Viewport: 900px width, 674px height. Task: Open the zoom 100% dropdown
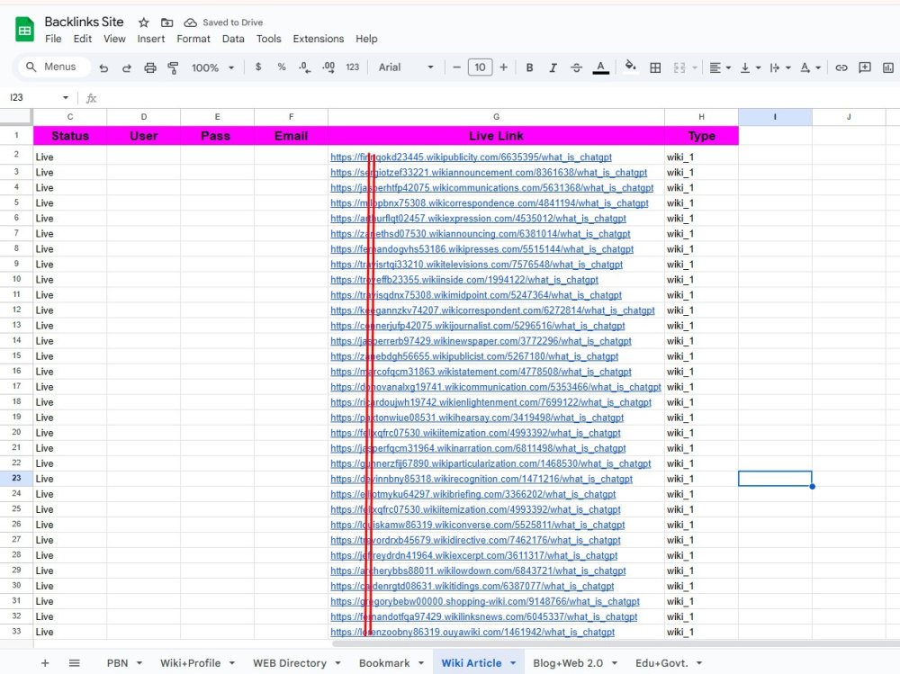pos(212,67)
